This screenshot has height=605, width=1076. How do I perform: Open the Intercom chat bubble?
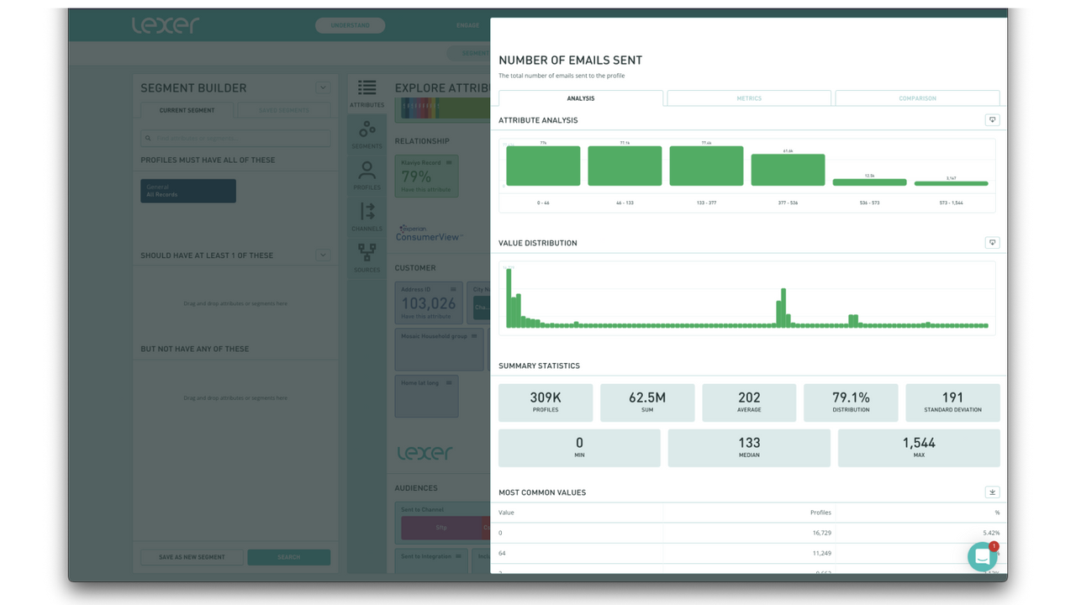pyautogui.click(x=982, y=556)
